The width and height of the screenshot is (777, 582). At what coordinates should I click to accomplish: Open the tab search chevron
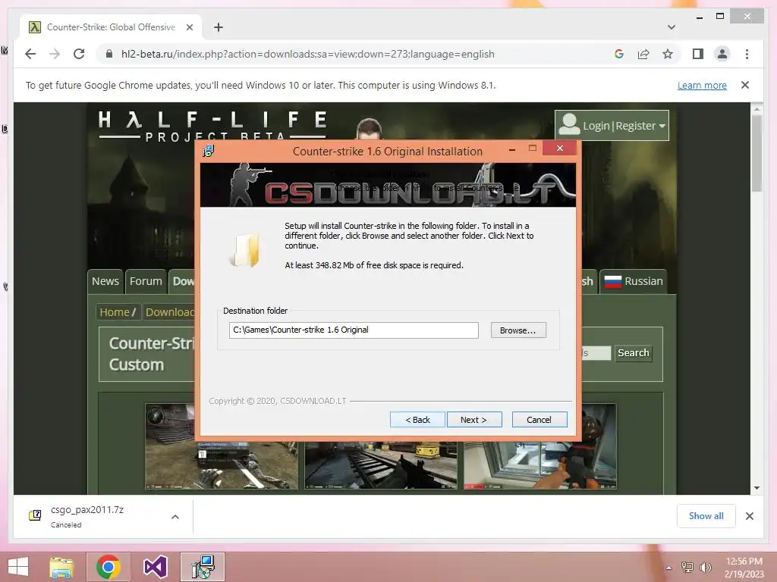click(x=671, y=27)
